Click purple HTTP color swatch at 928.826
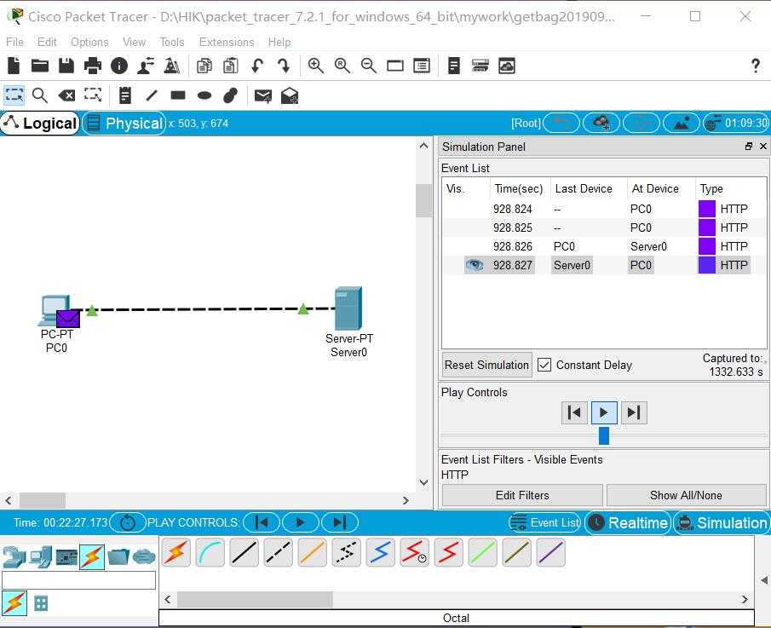Image resolution: width=771 pixels, height=628 pixels. click(x=706, y=246)
